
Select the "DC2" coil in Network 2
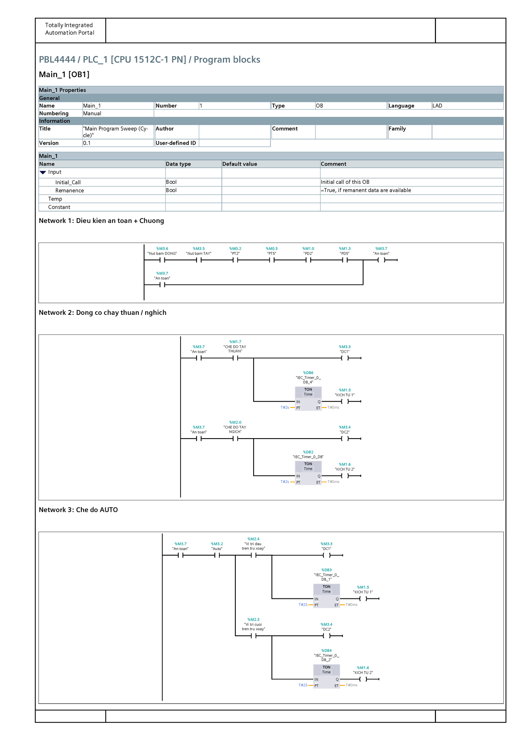[345, 439]
